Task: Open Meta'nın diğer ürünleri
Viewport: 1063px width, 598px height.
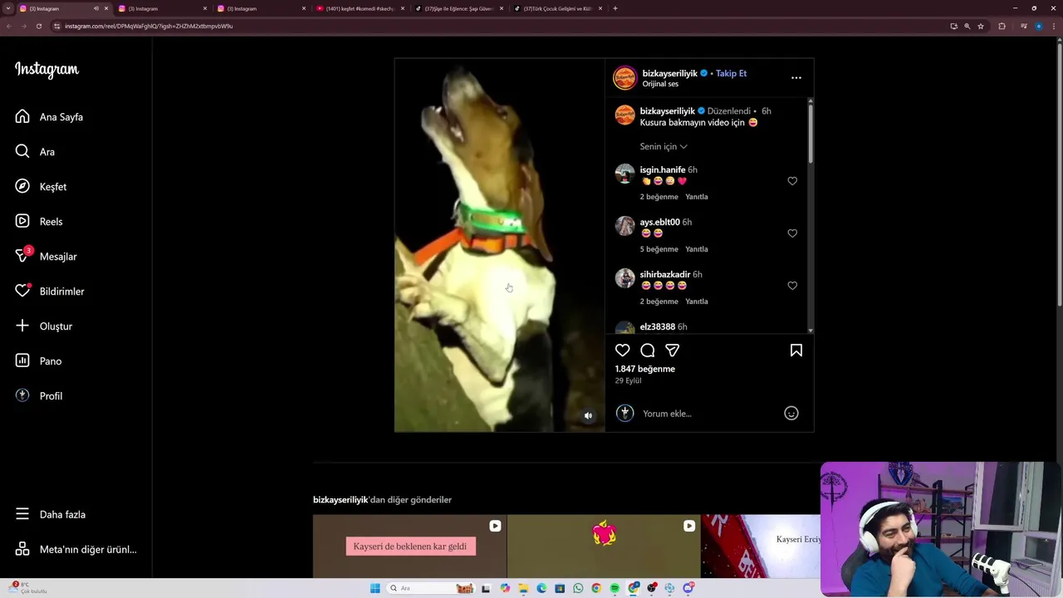Action: [76, 549]
